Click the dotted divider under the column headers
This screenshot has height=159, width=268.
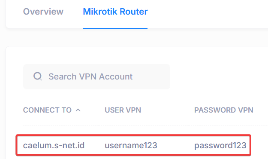(x=145, y=125)
